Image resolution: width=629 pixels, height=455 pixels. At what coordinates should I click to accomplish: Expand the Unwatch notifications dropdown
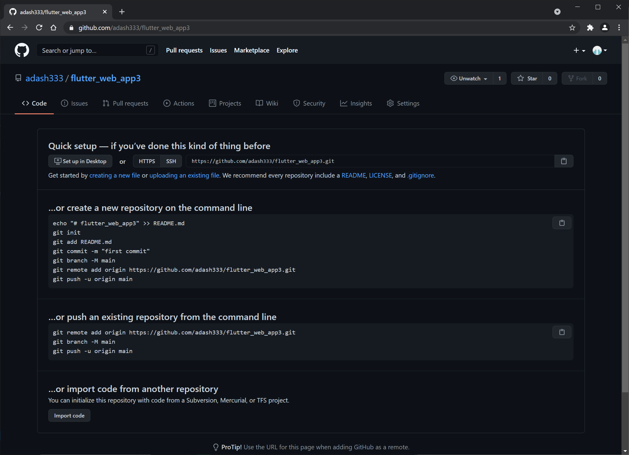[x=469, y=78]
